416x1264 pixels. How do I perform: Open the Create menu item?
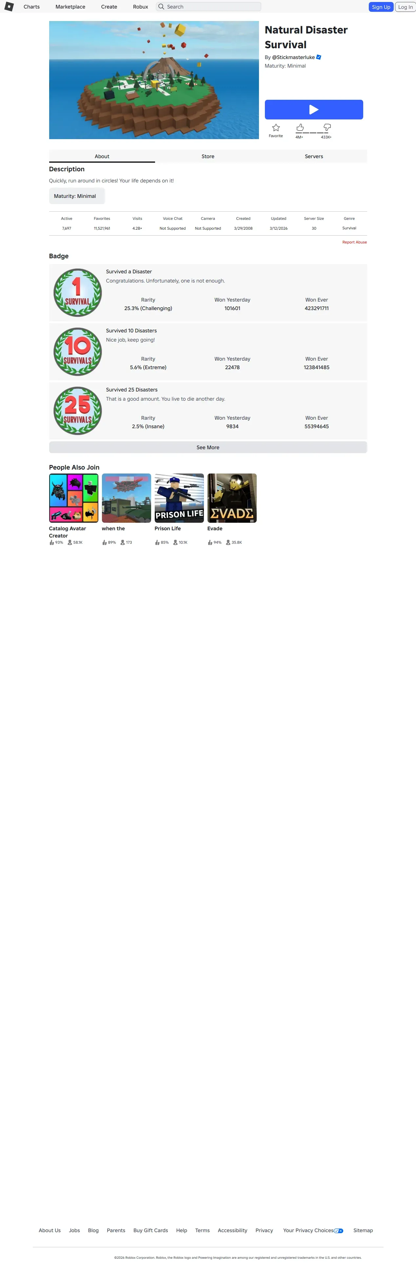[x=109, y=7]
